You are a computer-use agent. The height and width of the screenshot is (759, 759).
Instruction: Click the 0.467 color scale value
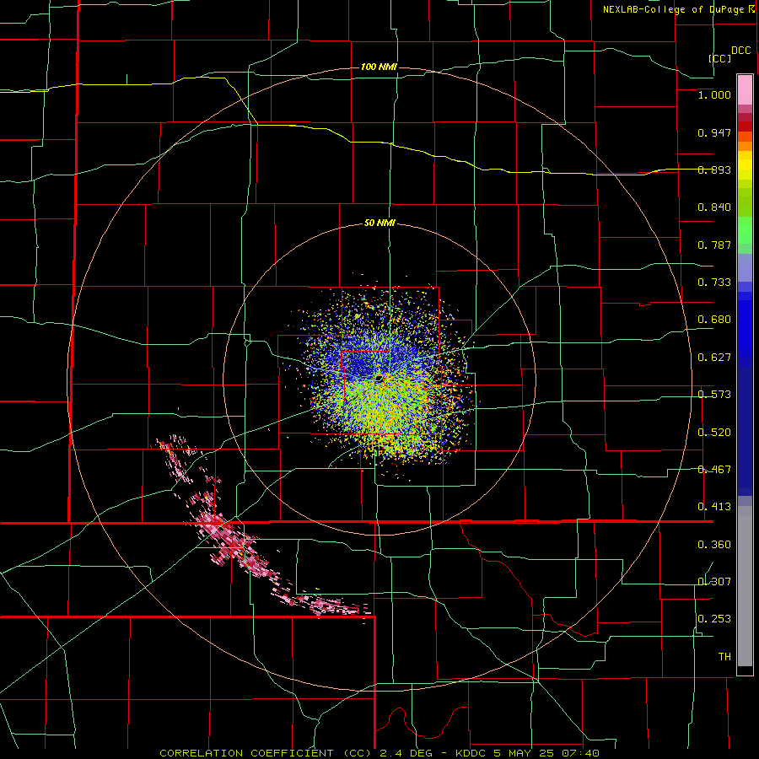(714, 470)
